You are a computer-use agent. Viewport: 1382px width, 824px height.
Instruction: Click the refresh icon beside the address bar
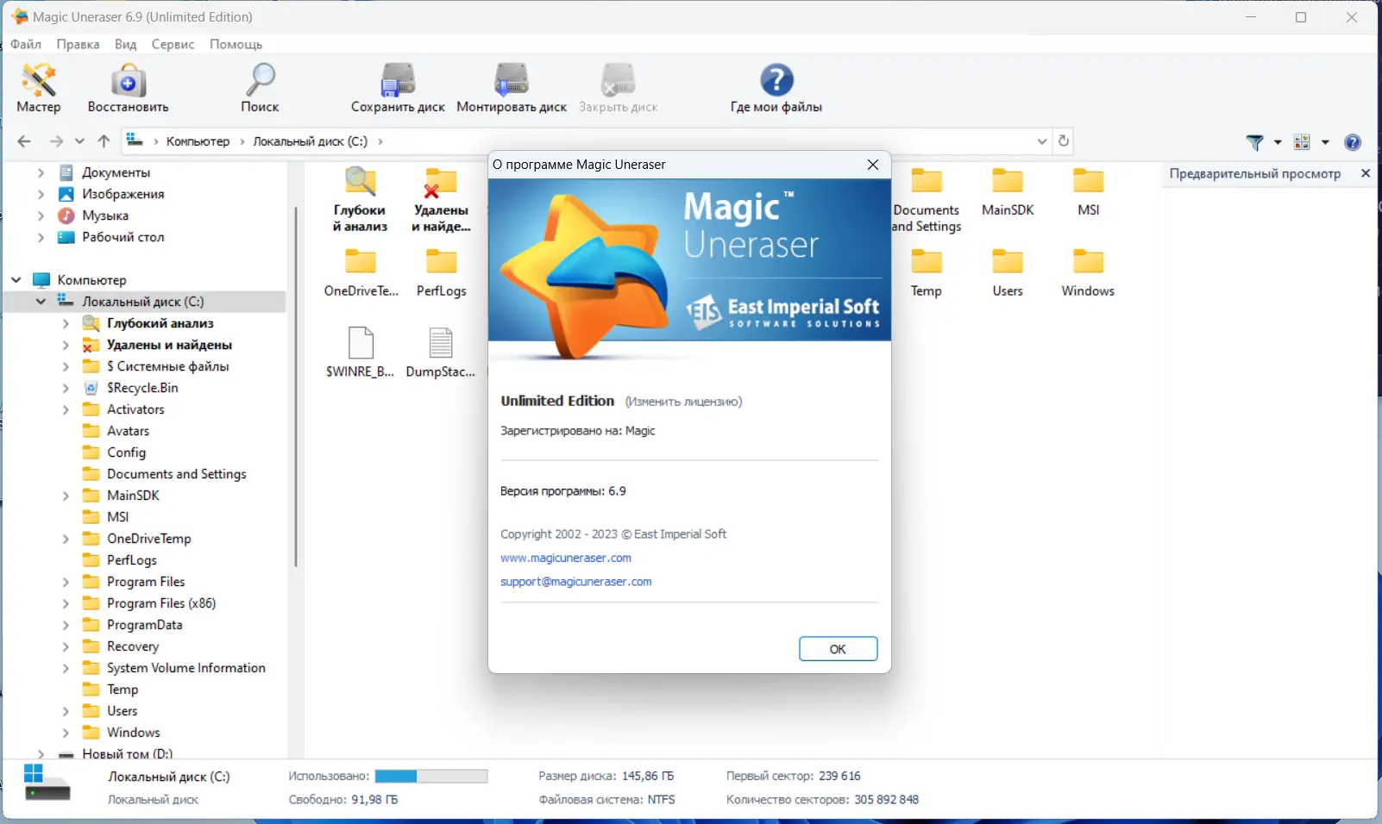pos(1064,141)
